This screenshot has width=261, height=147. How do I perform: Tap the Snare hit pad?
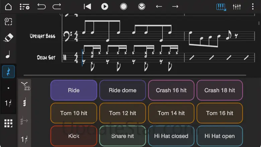click(x=122, y=136)
